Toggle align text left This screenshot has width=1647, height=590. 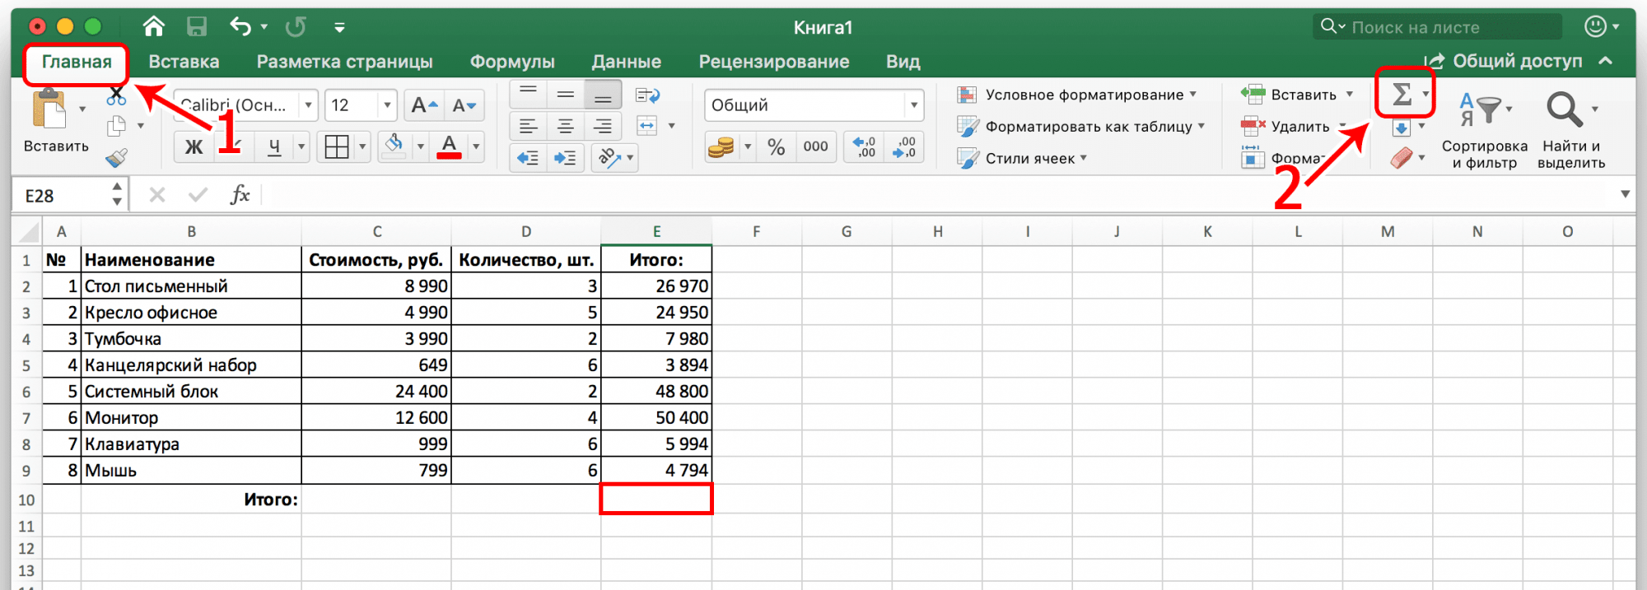pyautogui.click(x=528, y=126)
